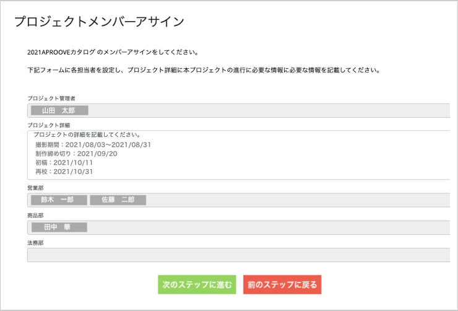
Task: Focus the empty 法務部 member field
Action: (239, 255)
